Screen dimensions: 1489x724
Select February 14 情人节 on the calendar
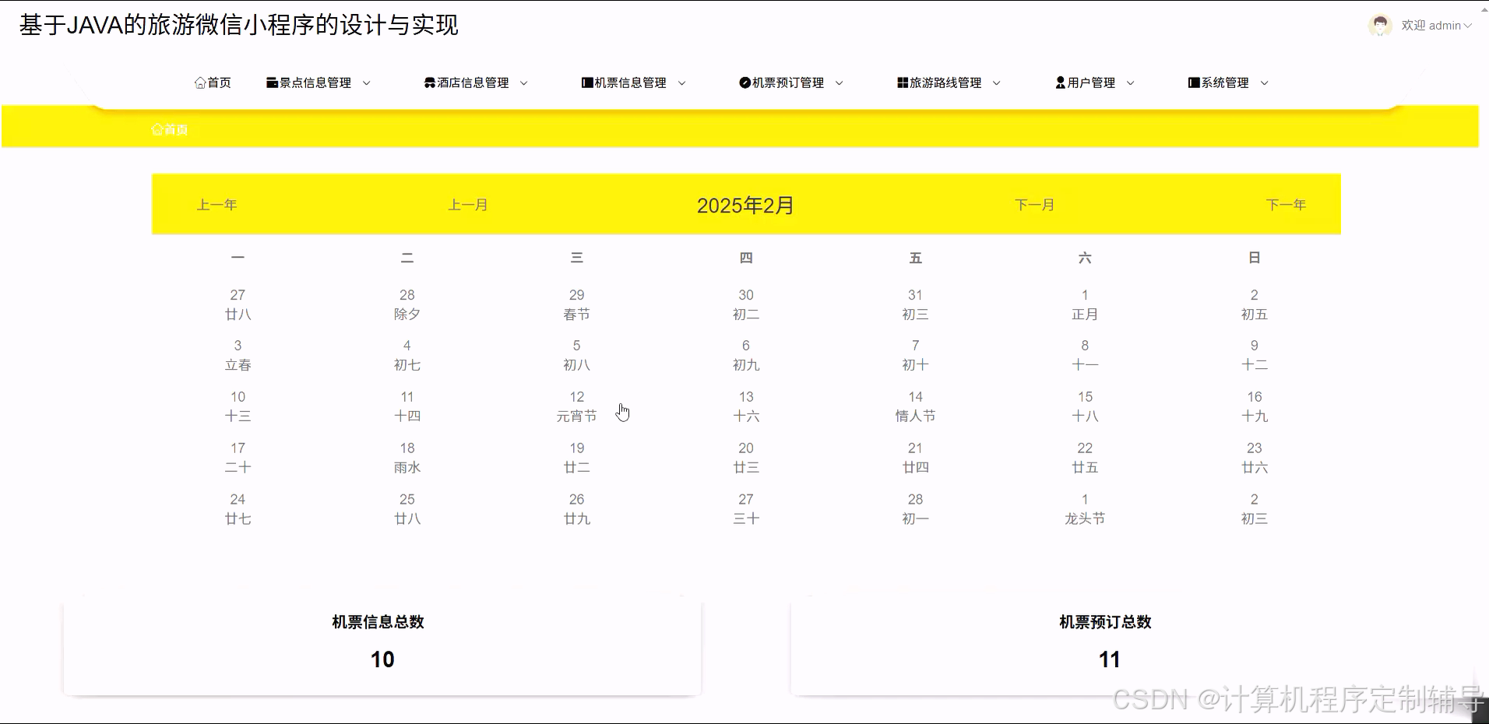915,406
